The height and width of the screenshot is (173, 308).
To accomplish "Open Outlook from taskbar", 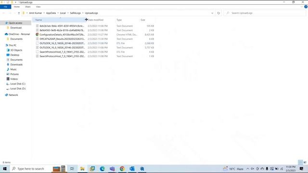I will tap(132, 169).
